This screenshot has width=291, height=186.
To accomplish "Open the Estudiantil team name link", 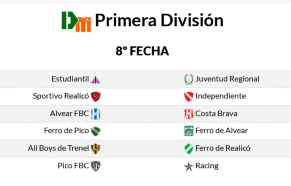I will pos(70,79).
